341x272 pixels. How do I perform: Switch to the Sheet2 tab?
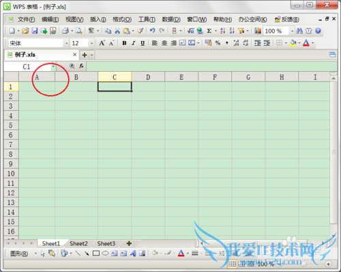click(78, 243)
